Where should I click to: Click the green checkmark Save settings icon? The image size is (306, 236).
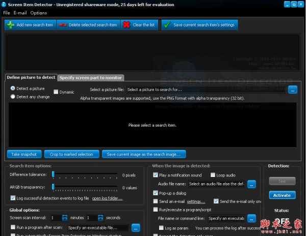coord(167,25)
